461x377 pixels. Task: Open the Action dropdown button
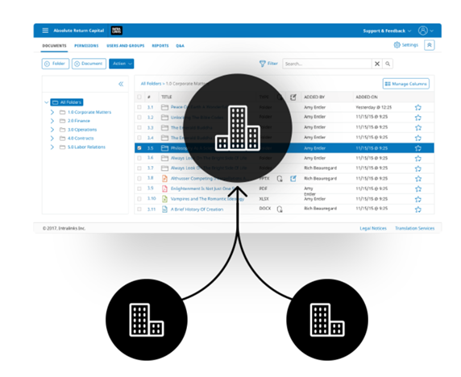[122, 64]
